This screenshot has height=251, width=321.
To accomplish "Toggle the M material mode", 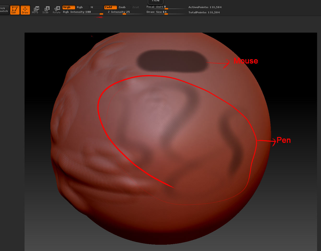I will pos(96,7).
